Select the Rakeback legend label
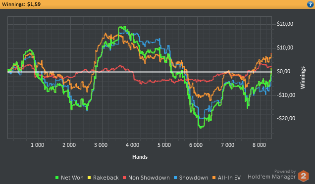The height and width of the screenshot is (184, 315). [106, 178]
